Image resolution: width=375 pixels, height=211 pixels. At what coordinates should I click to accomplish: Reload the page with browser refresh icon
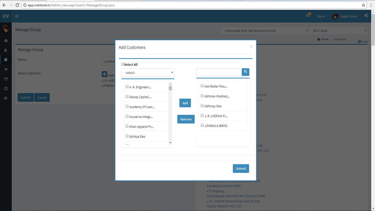(x=17, y=5)
